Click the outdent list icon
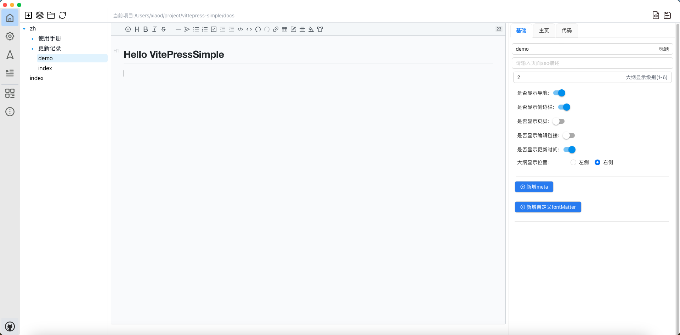The image size is (680, 335). point(222,29)
